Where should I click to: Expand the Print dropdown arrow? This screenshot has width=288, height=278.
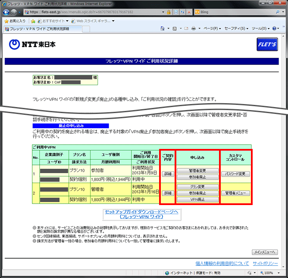(199, 28)
